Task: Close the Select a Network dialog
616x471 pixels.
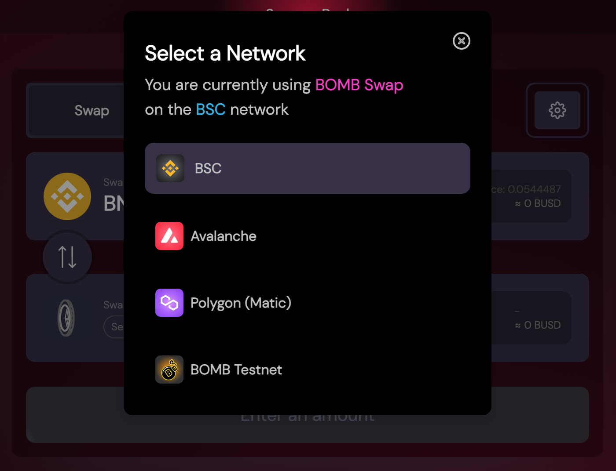Action: click(462, 41)
